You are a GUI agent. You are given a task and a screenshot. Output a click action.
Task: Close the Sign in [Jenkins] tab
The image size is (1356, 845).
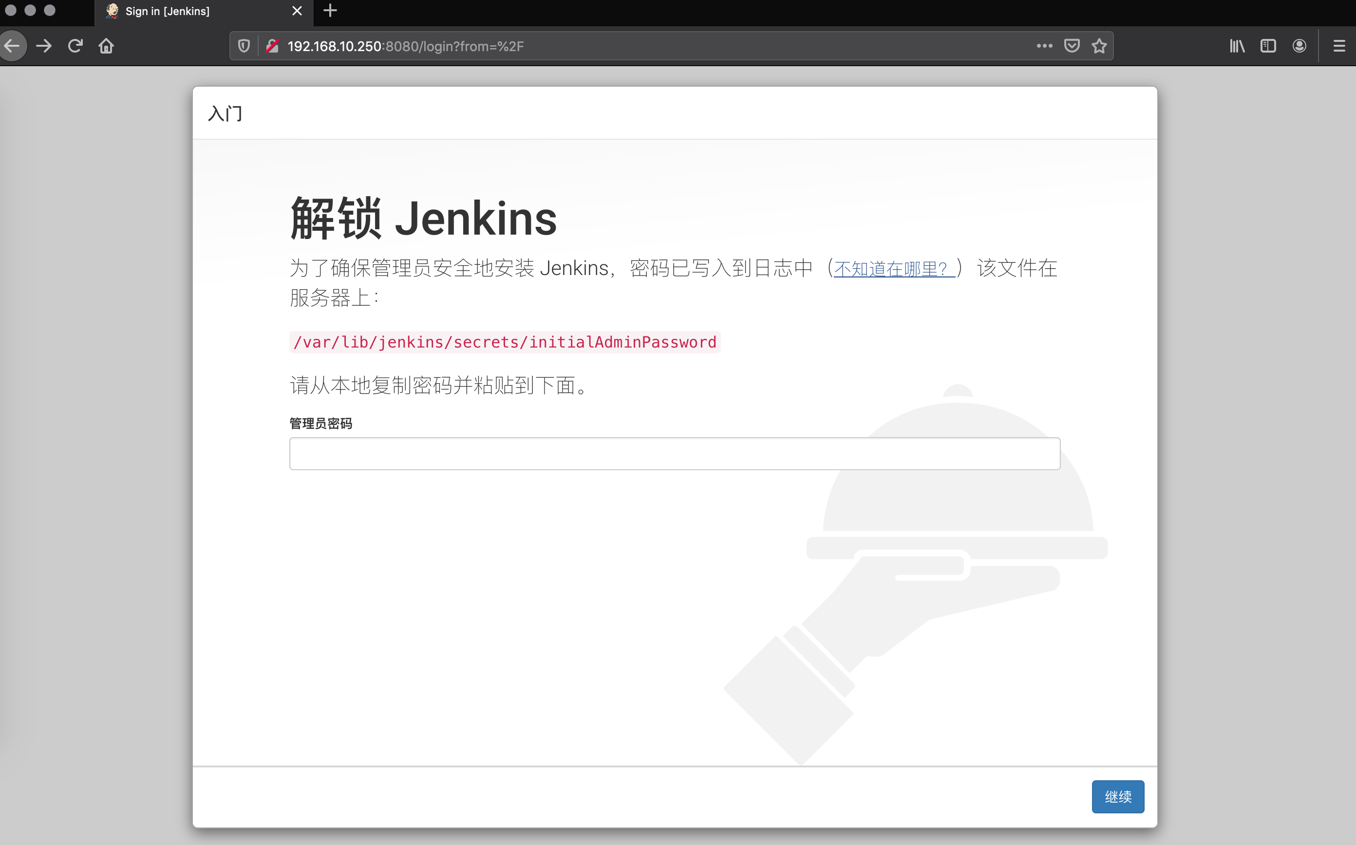click(x=297, y=11)
